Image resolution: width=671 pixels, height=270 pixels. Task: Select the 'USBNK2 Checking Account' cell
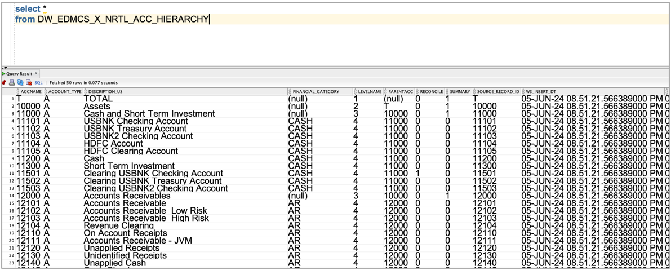(x=186, y=136)
